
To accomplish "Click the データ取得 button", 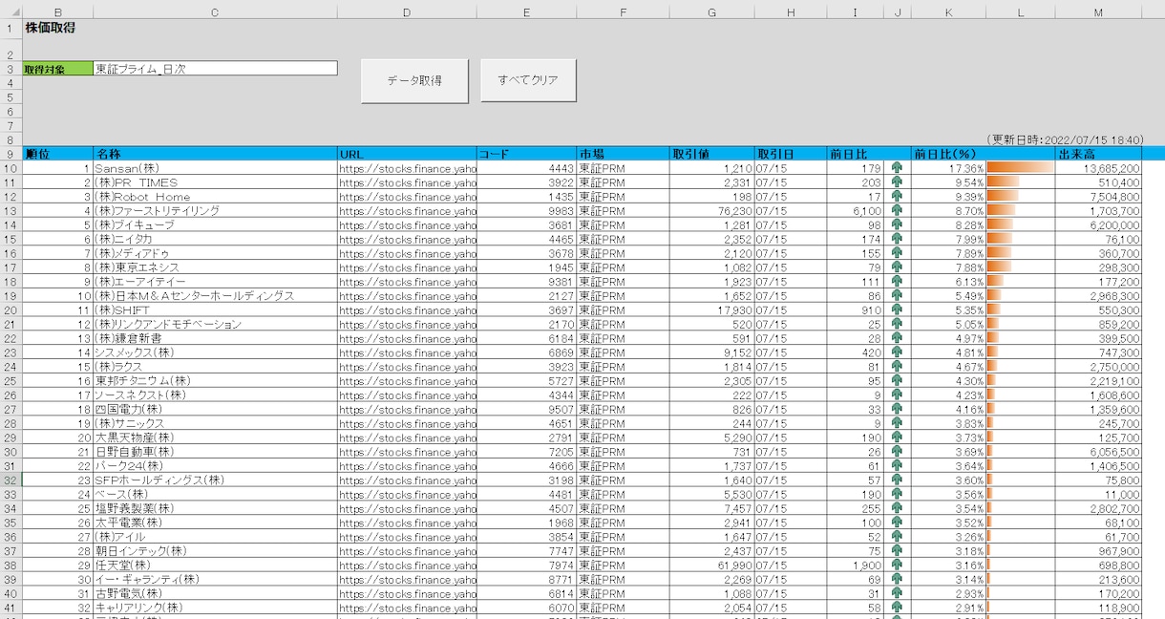I will click(x=414, y=80).
